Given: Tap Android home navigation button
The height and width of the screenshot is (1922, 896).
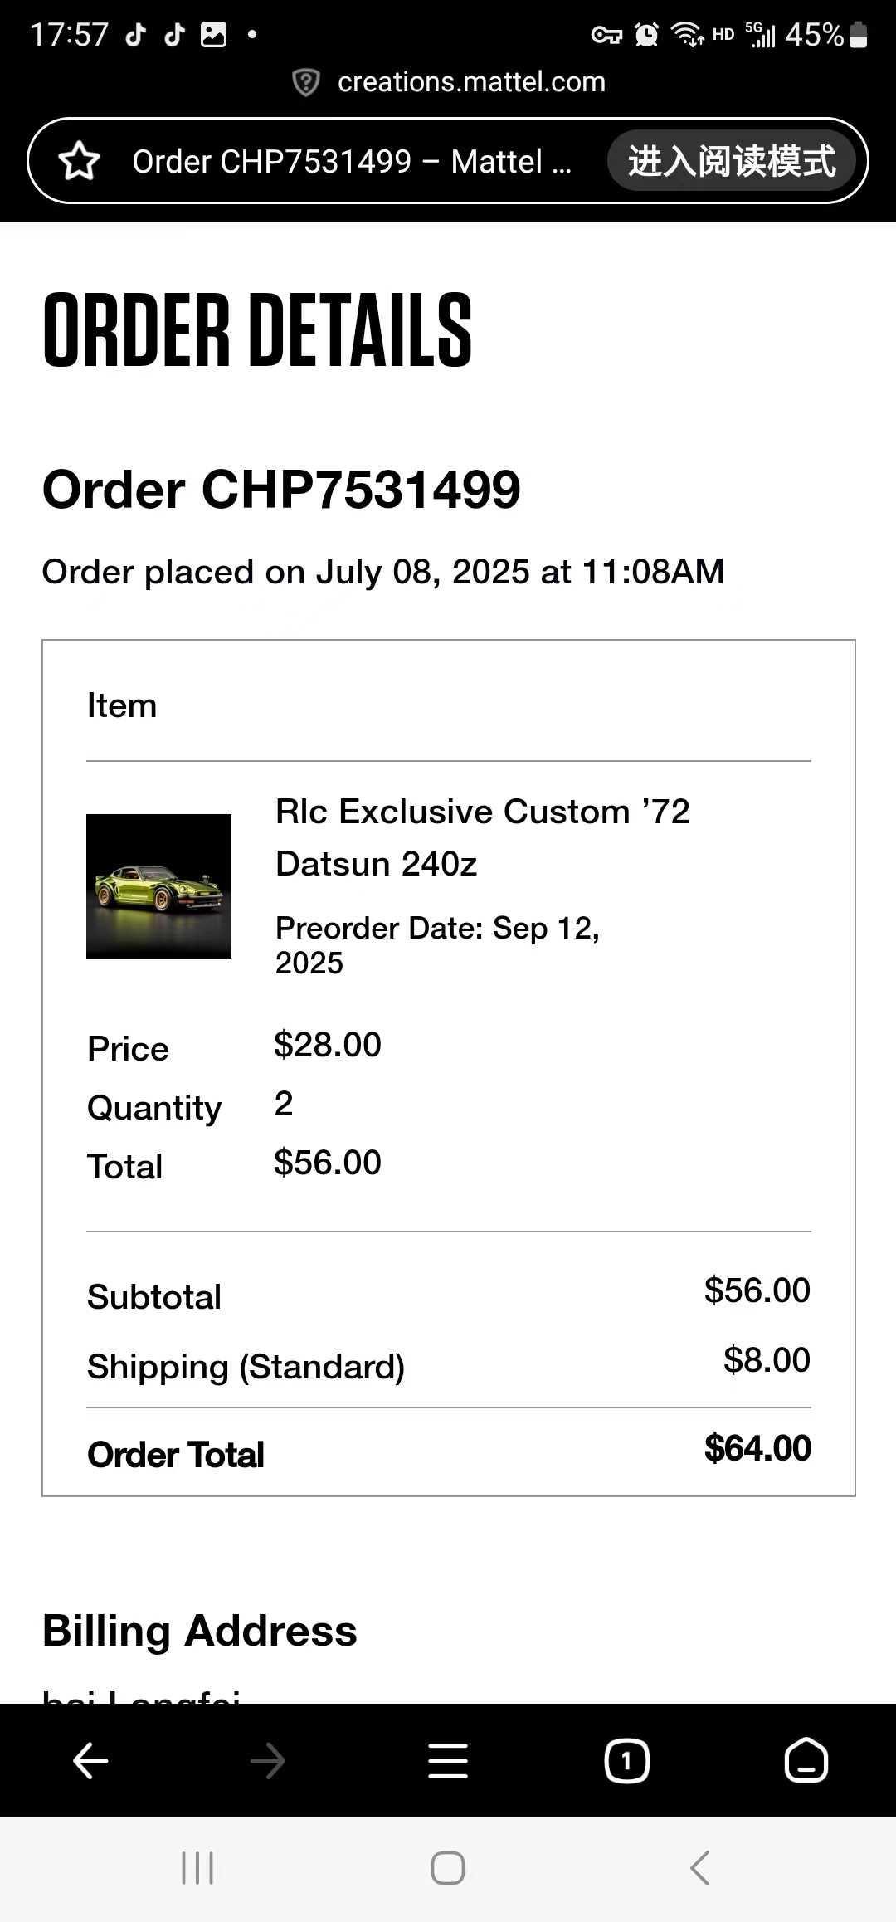Looking at the screenshot, I should (448, 1868).
